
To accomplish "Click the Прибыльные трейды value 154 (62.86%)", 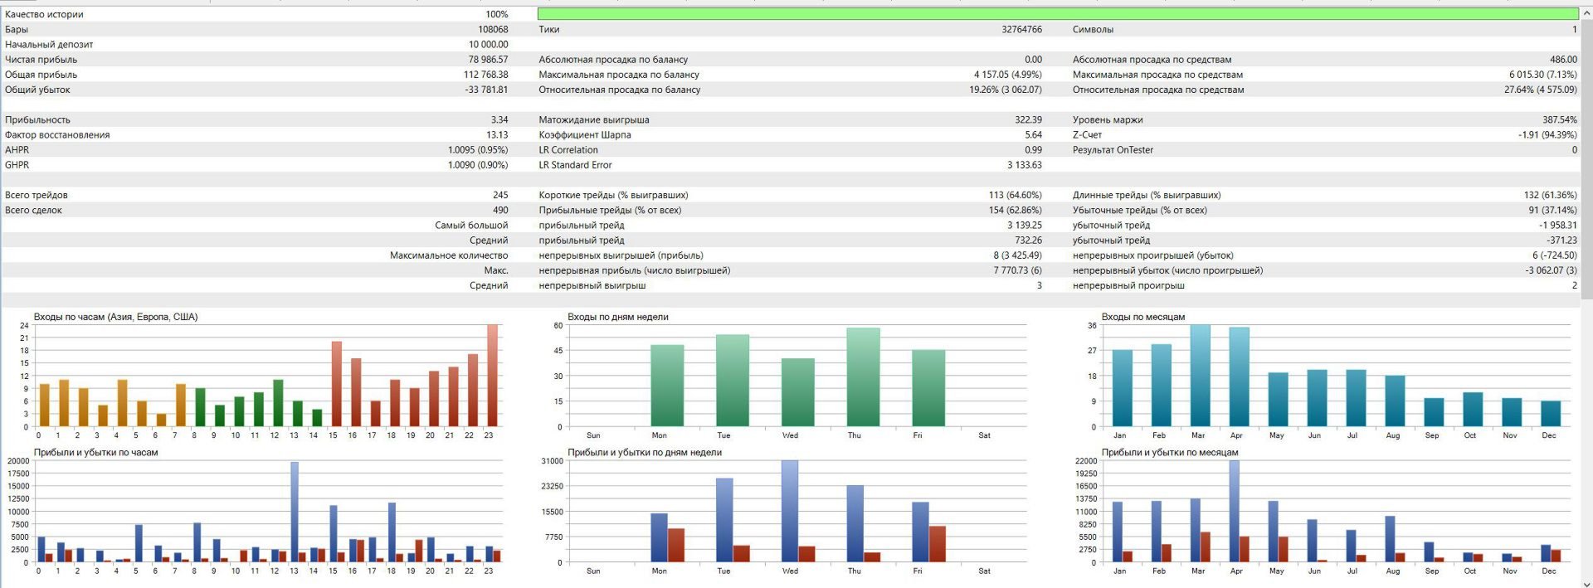I will pos(1015,210).
